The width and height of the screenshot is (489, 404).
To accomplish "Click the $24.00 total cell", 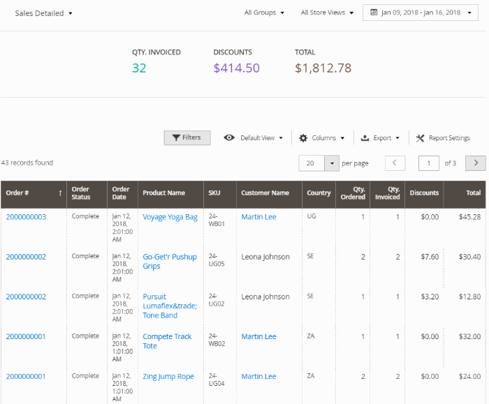I will coord(469,377).
